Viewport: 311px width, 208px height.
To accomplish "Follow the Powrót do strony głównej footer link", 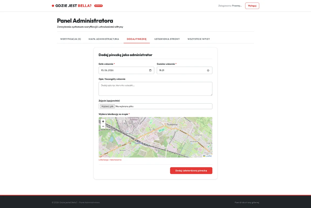I will coord(247,203).
